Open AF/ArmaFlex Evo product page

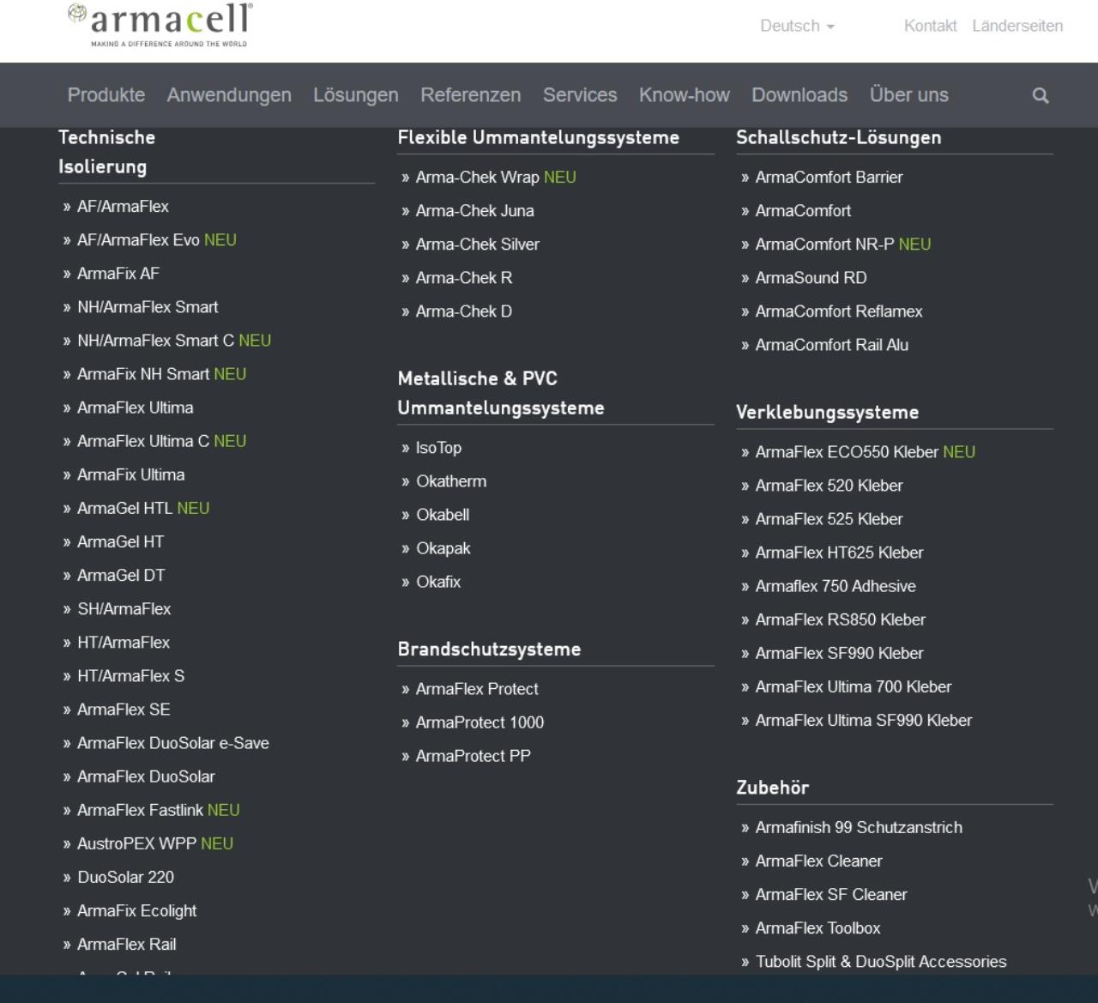[x=138, y=240]
